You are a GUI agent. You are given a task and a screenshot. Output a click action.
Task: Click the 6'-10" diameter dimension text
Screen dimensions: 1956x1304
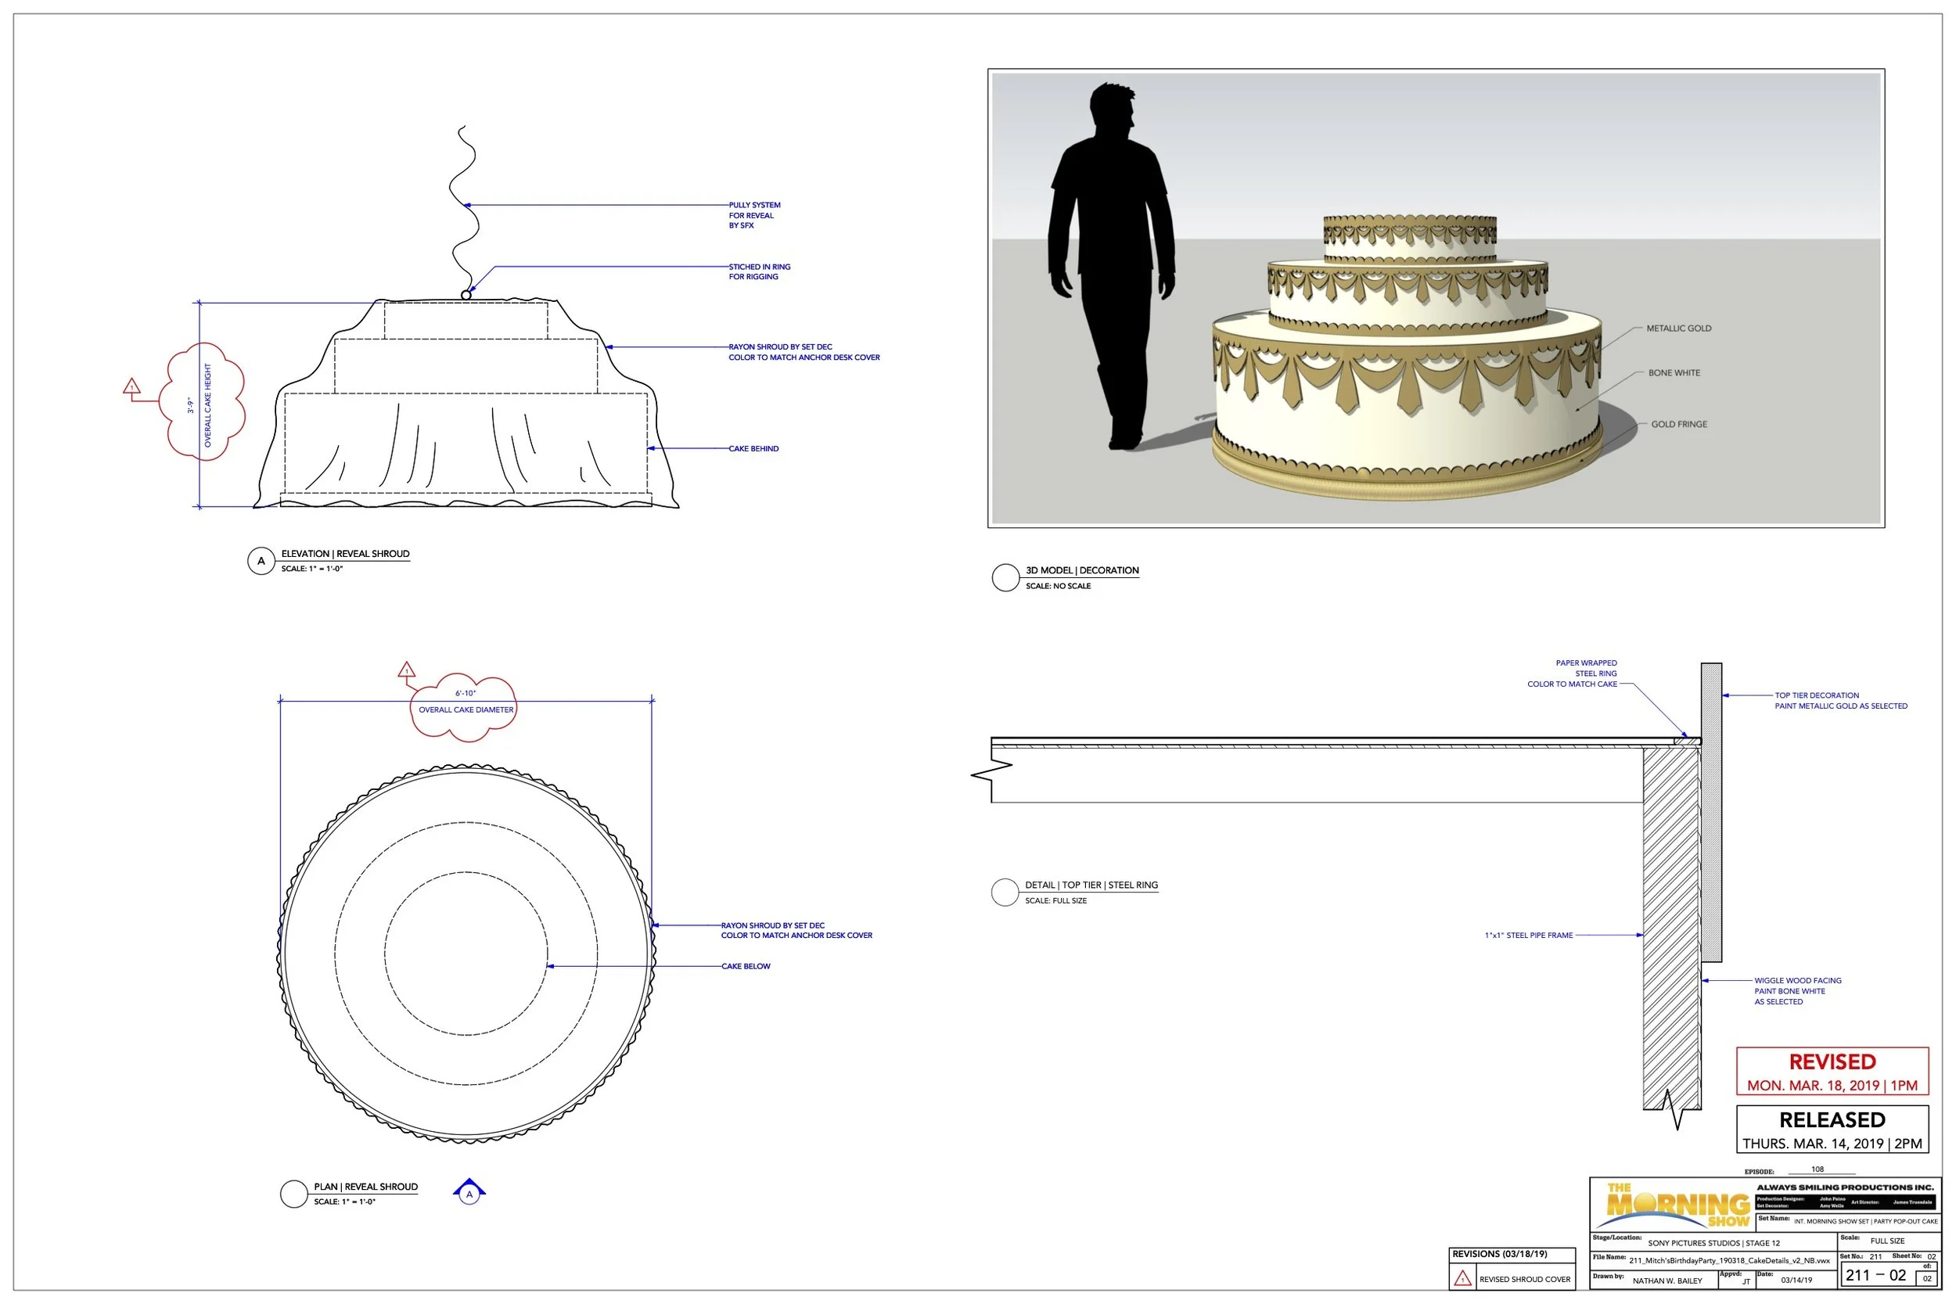coord(466,694)
